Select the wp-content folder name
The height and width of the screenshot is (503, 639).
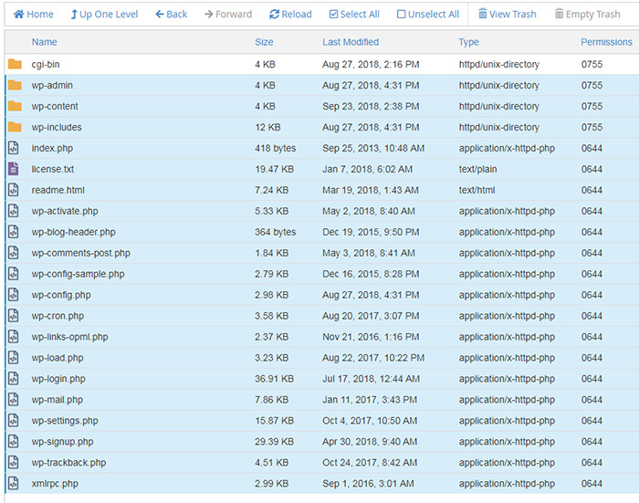55,107
